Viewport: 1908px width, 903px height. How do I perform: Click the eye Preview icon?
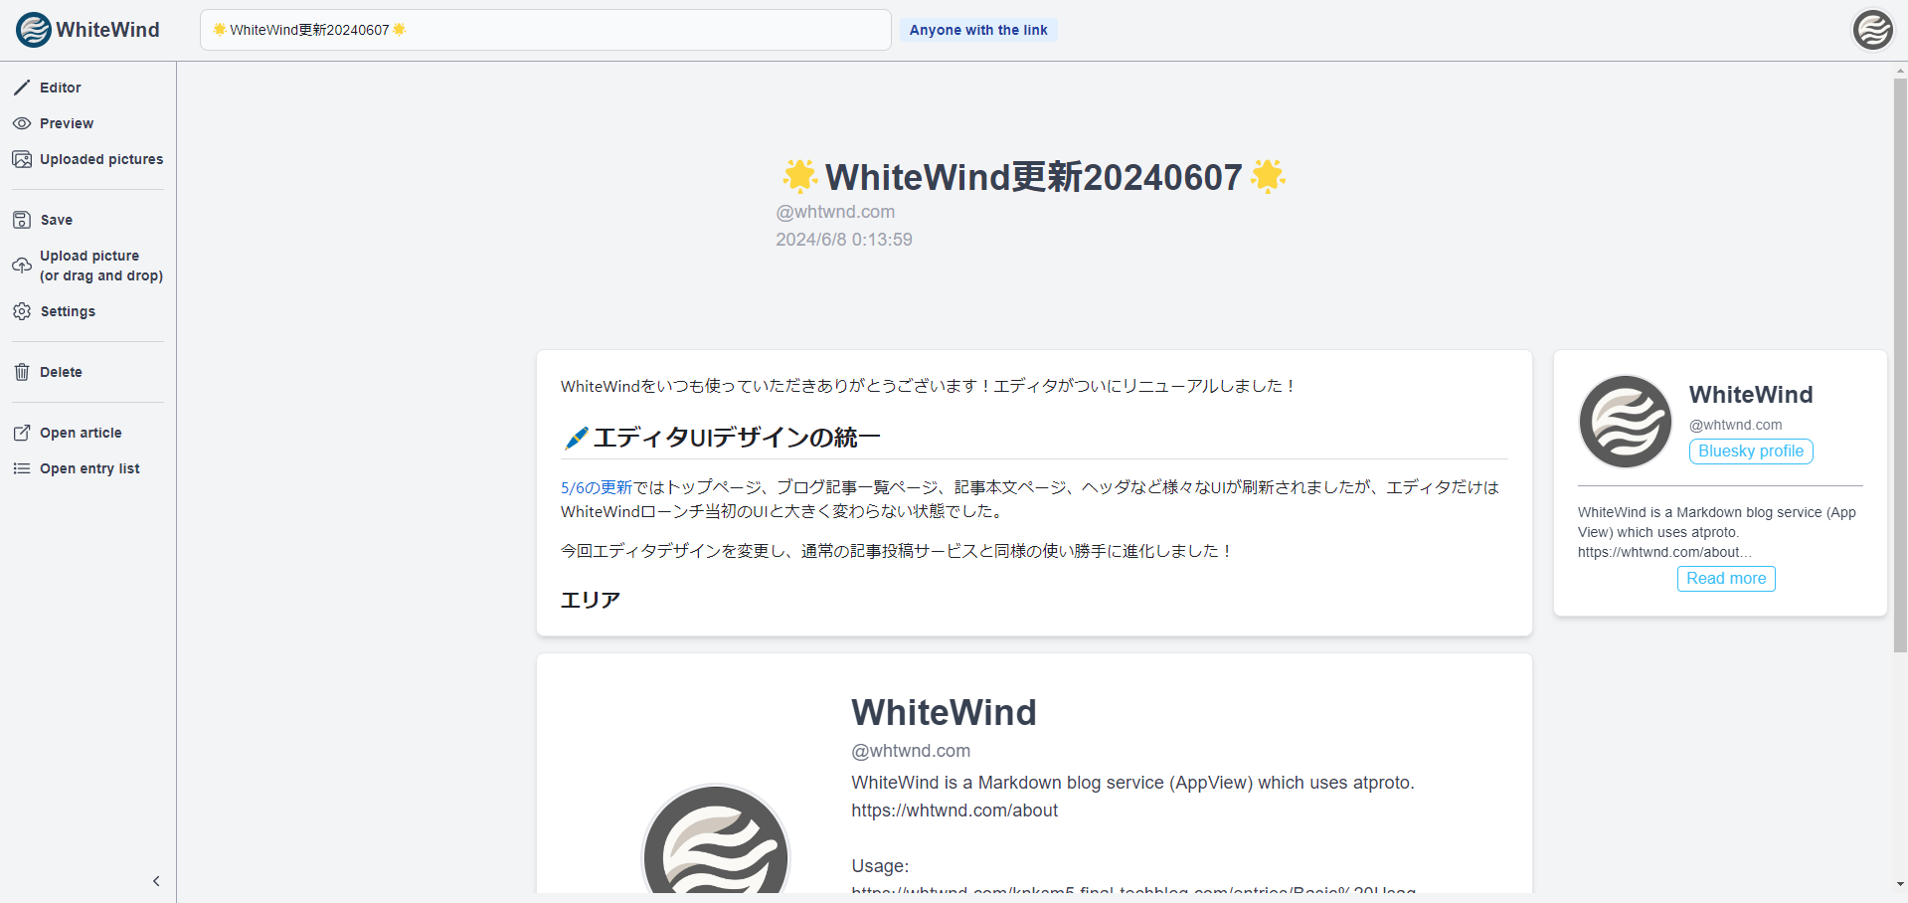(22, 123)
